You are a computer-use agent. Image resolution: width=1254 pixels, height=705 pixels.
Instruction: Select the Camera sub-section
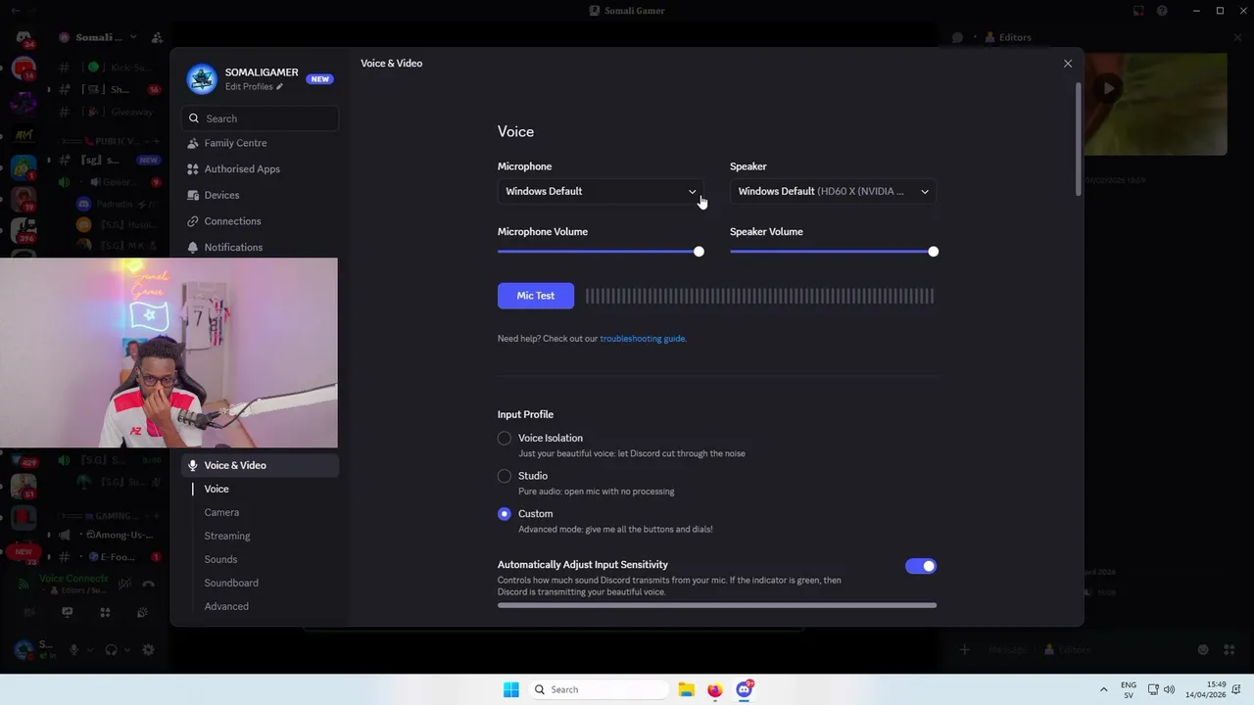(221, 512)
